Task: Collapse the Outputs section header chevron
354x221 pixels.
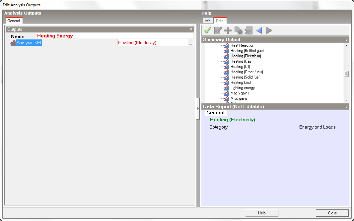Action: 191,29
